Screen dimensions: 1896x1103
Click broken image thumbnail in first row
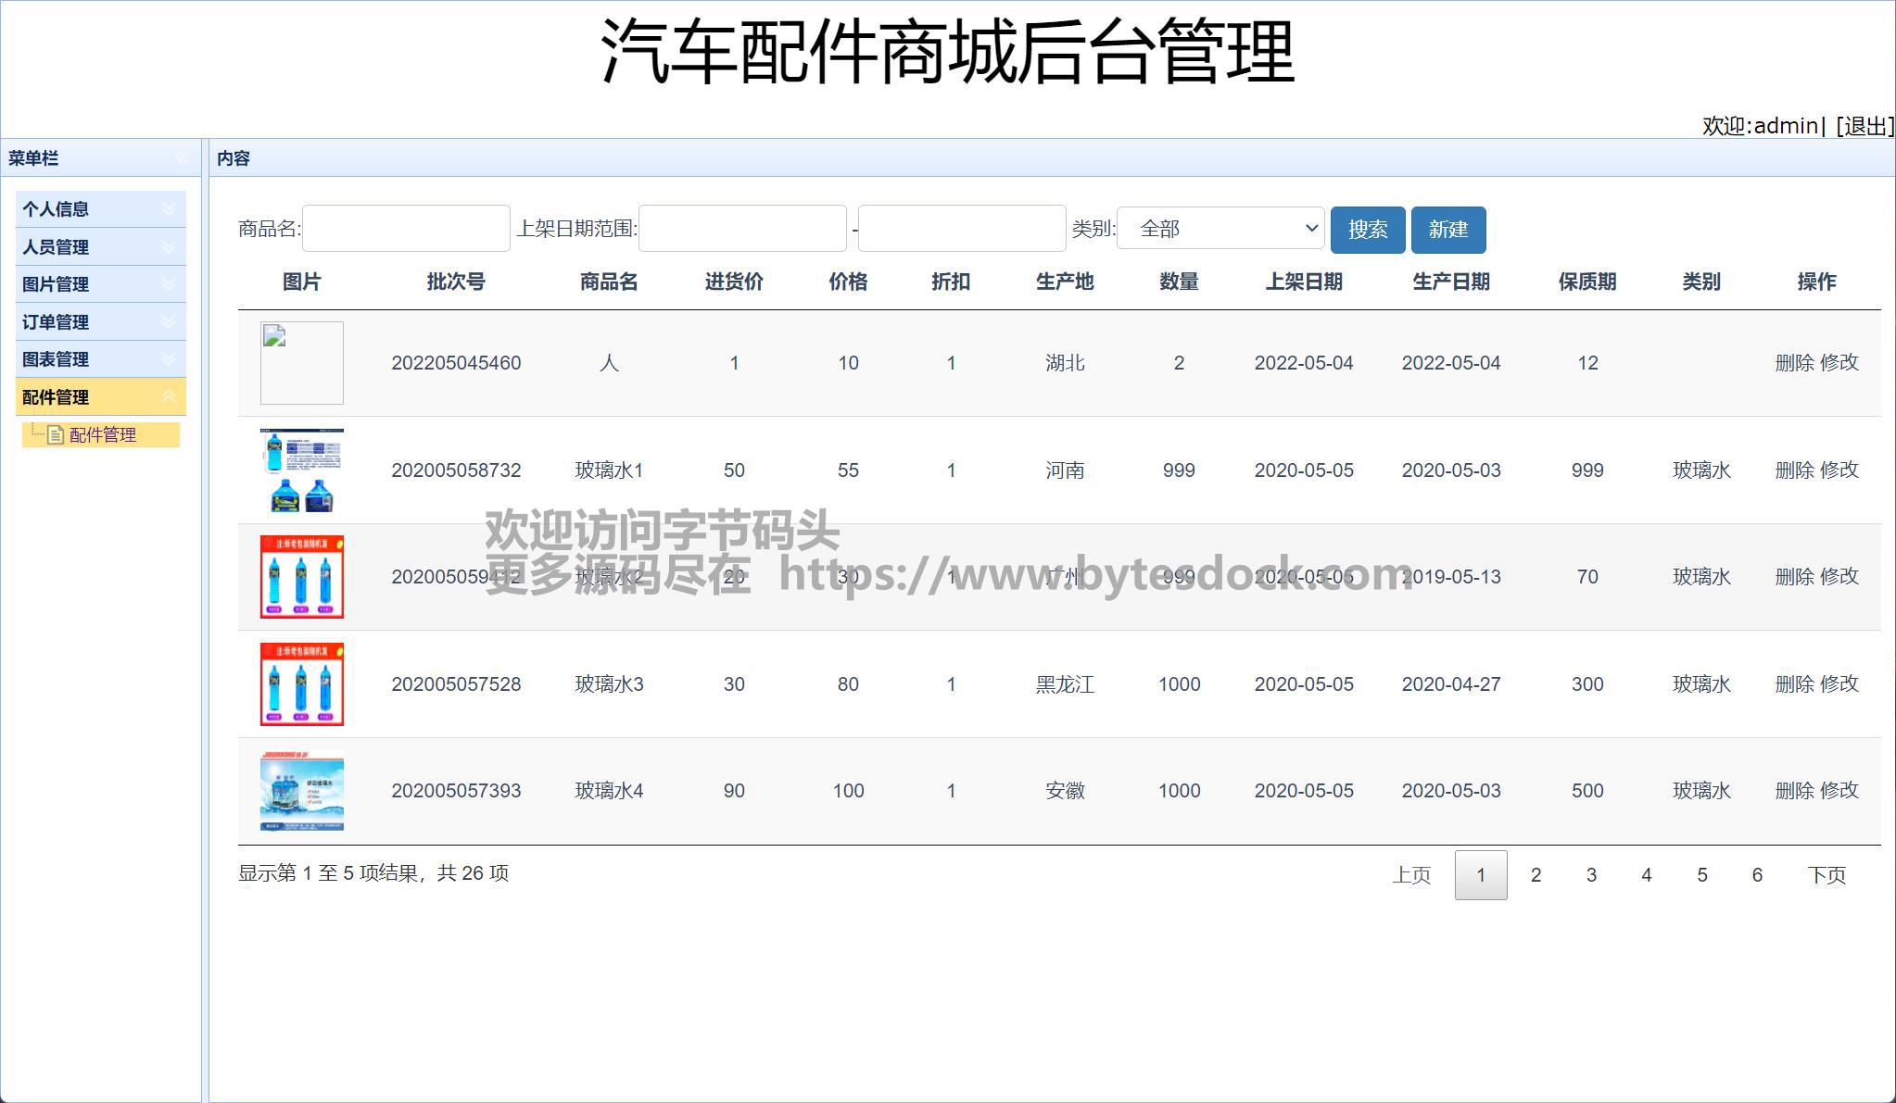click(301, 363)
